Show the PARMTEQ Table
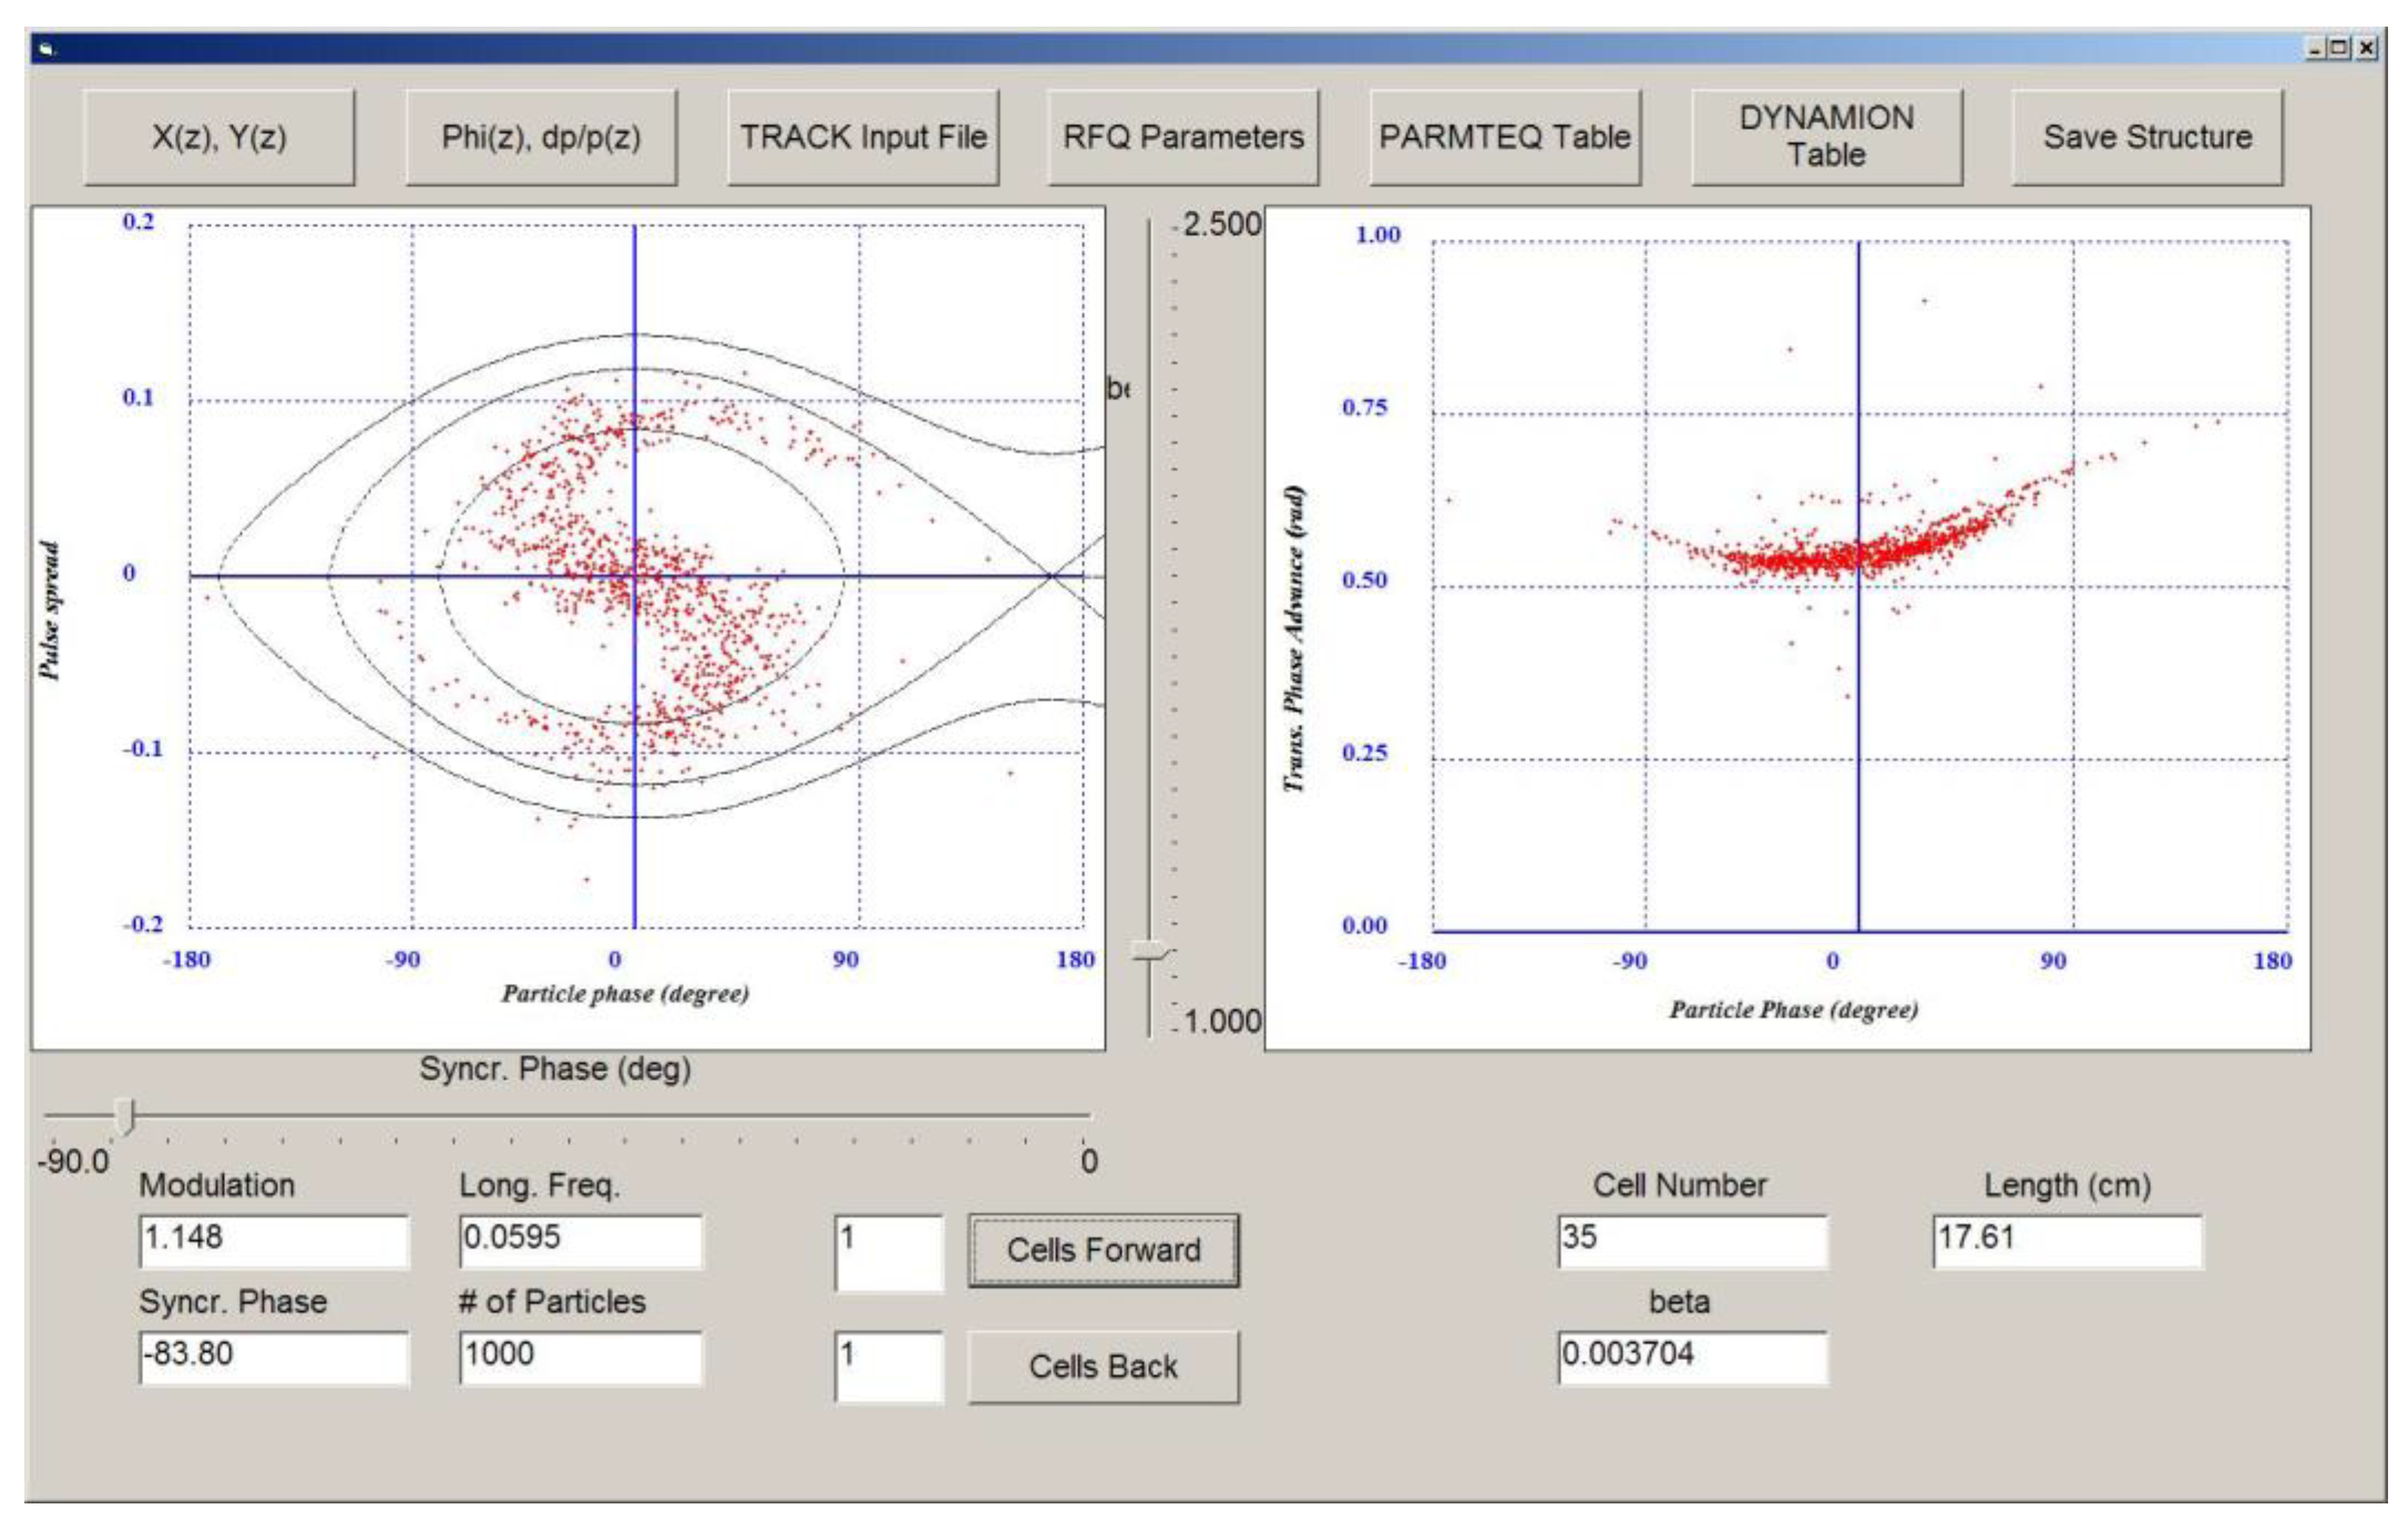Screen dimensions: 2408x1530 pyautogui.click(x=1505, y=137)
